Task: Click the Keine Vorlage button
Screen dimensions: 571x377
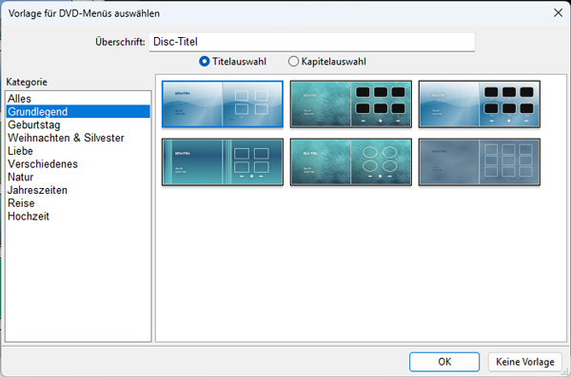Action: point(524,362)
